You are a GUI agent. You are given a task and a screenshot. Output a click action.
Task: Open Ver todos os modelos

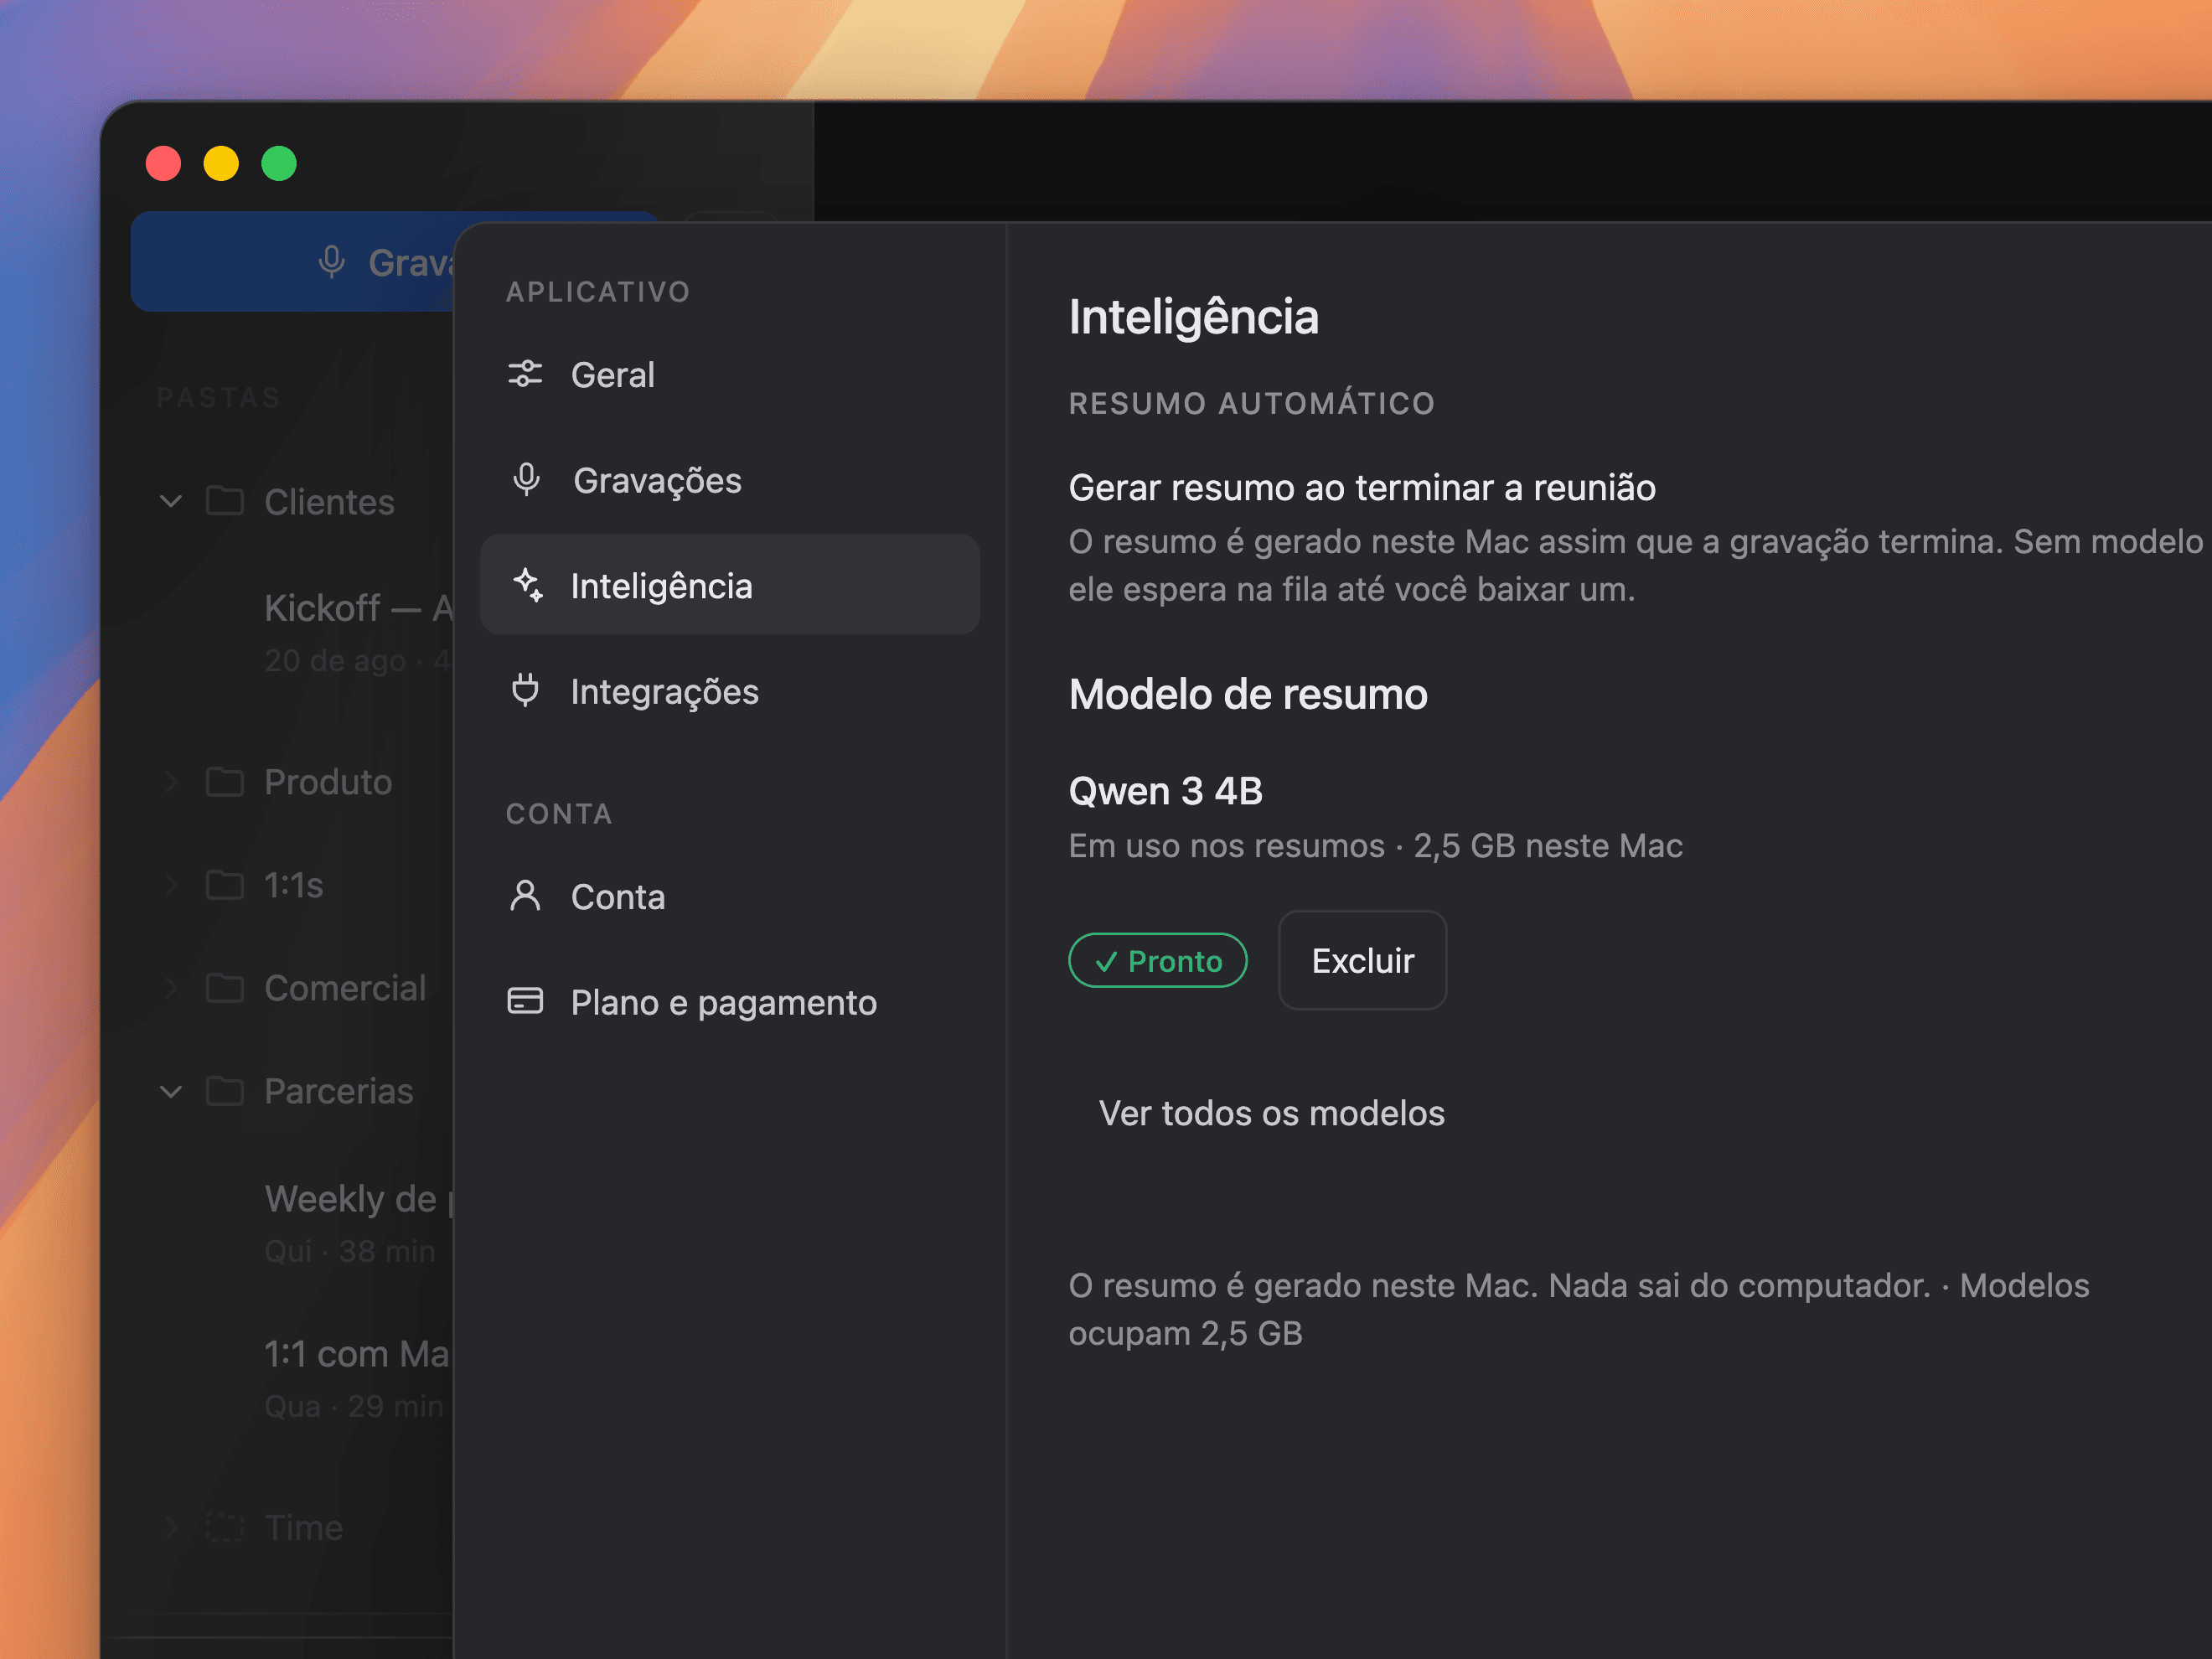1271,1113
